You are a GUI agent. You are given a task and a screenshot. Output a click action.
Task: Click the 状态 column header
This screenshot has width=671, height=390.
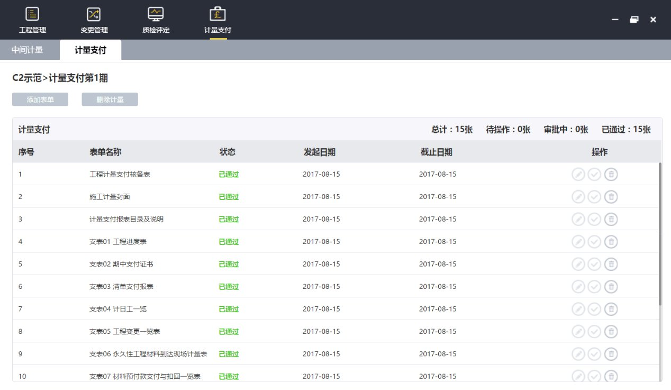click(x=228, y=152)
